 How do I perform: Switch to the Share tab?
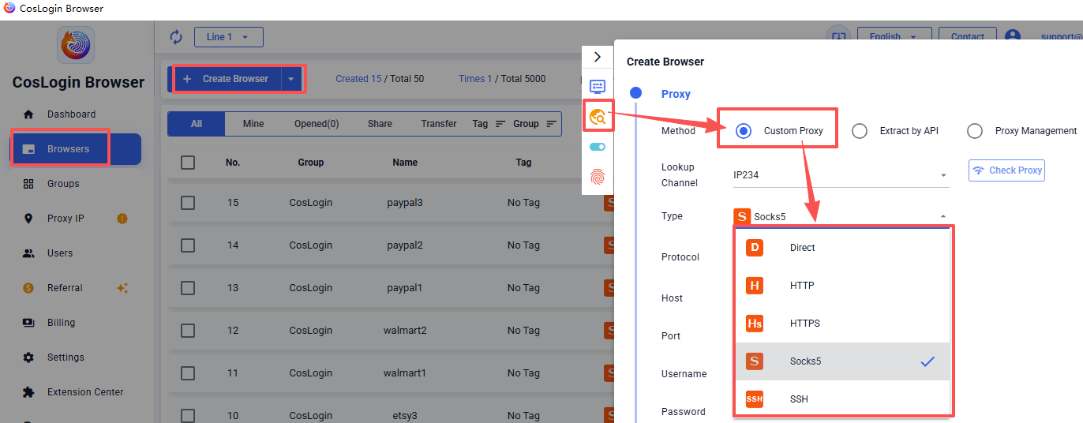click(380, 124)
